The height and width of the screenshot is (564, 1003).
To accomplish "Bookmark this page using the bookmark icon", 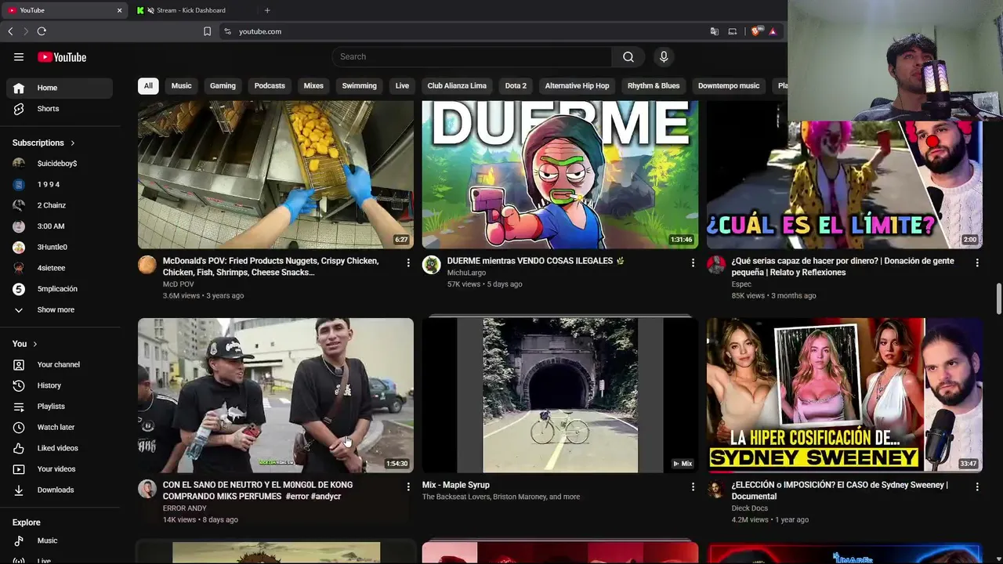I will (x=207, y=31).
